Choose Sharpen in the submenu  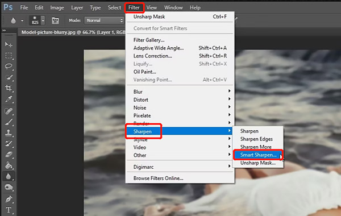click(258, 131)
